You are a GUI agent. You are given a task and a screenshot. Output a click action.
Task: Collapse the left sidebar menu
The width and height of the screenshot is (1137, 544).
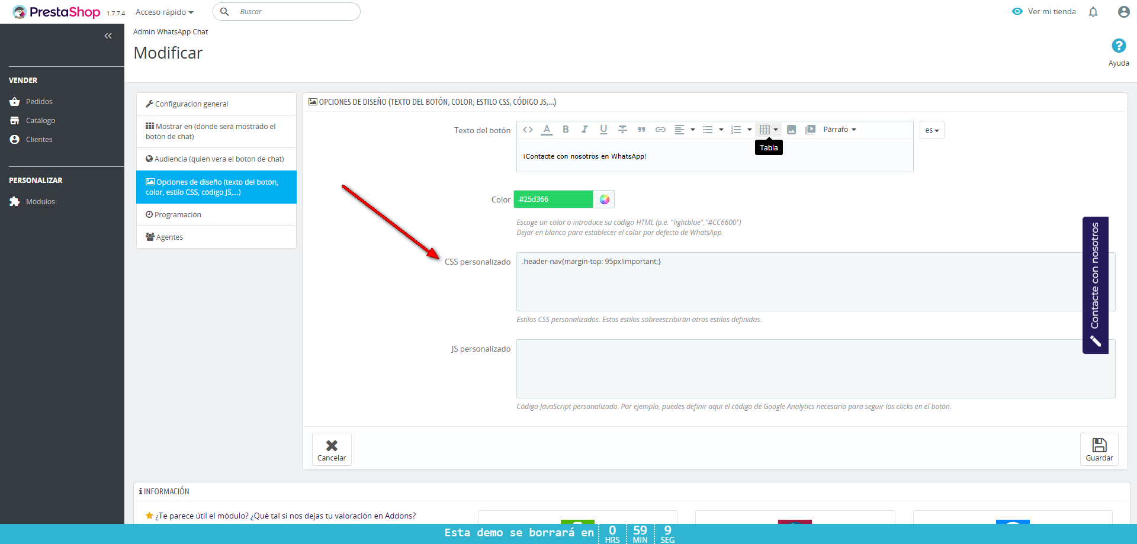tap(108, 36)
